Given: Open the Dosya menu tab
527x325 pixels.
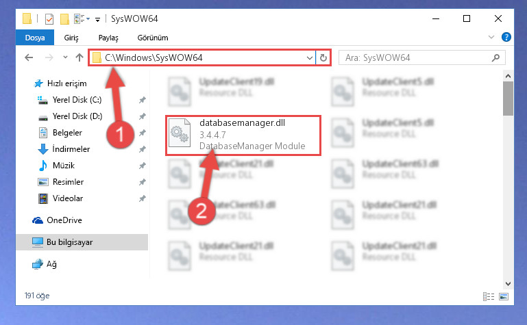Looking at the screenshot, I should [35, 37].
